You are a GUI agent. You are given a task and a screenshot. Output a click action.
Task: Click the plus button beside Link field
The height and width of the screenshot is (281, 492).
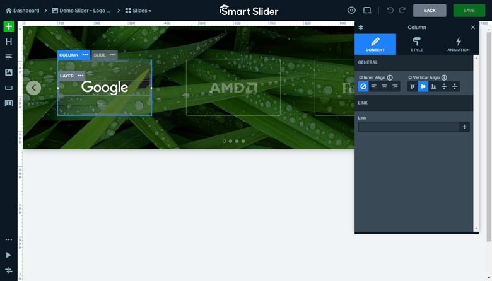pos(464,127)
